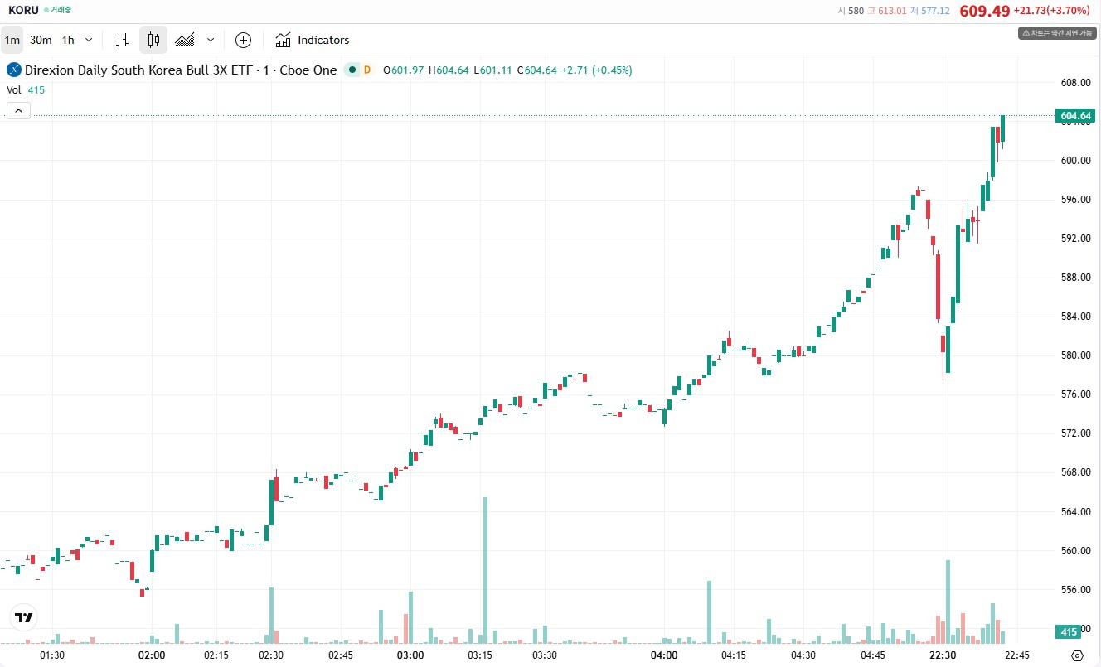Viewport: 1101px width, 667px height.
Task: Click the 604.64 current price label
Action: pyautogui.click(x=1076, y=116)
